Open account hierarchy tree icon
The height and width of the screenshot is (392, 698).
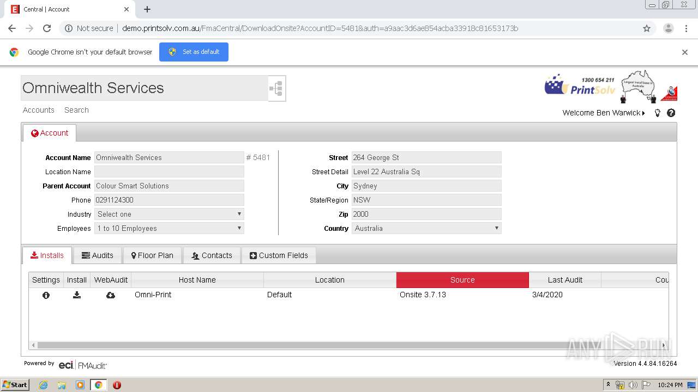click(x=276, y=88)
